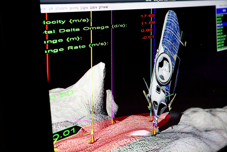Open the IntSystems menu
The width and height of the screenshot is (227, 152).
(61, 7)
